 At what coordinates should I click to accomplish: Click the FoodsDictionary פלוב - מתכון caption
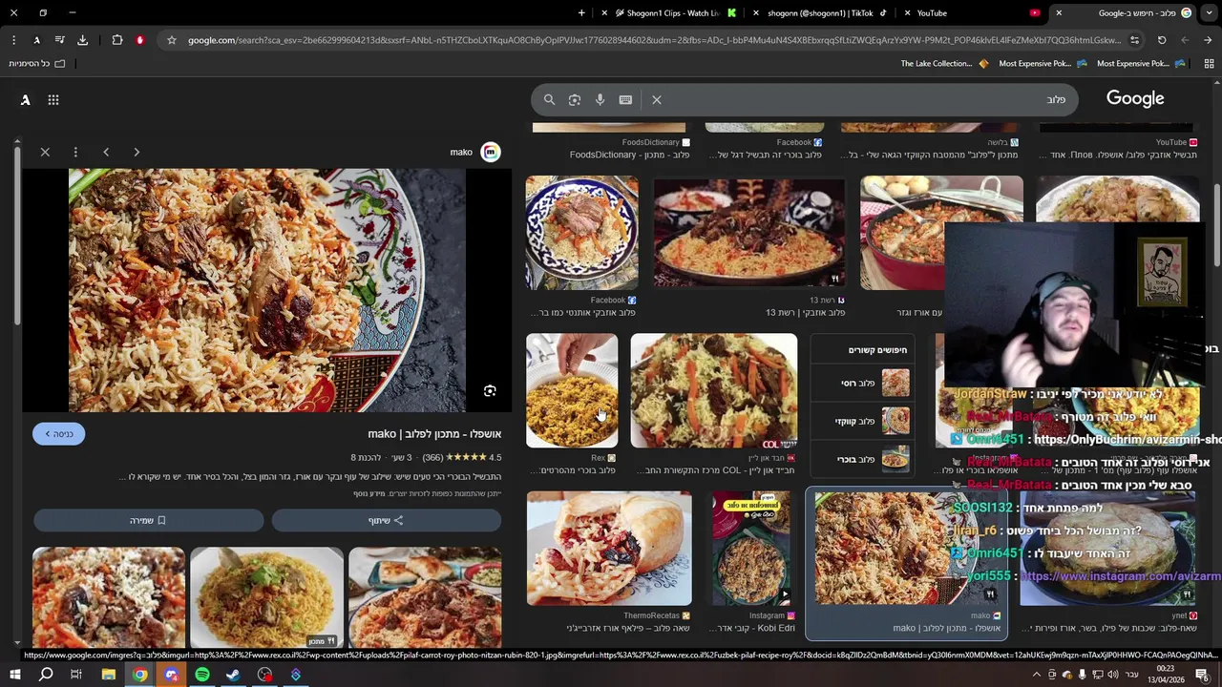629,155
